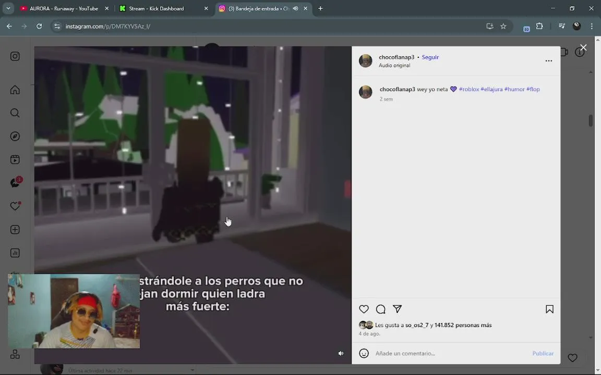
Task: Switch to AURORA - Runaway YouTube tab
Action: [x=64, y=8]
